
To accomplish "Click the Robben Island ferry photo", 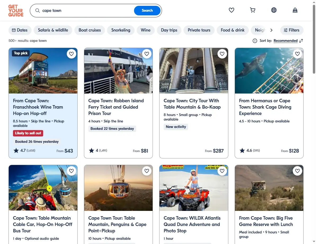I will [118, 71].
